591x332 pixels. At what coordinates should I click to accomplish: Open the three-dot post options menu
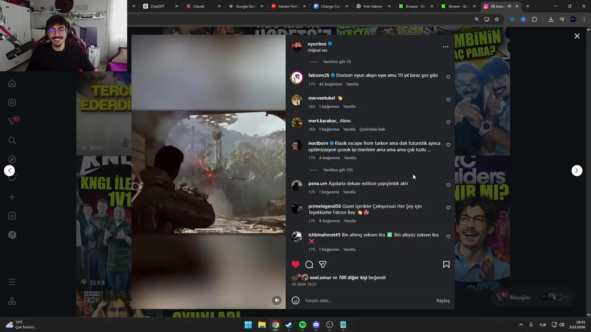445,47
